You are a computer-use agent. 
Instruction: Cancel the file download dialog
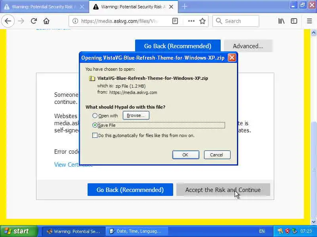point(217,155)
